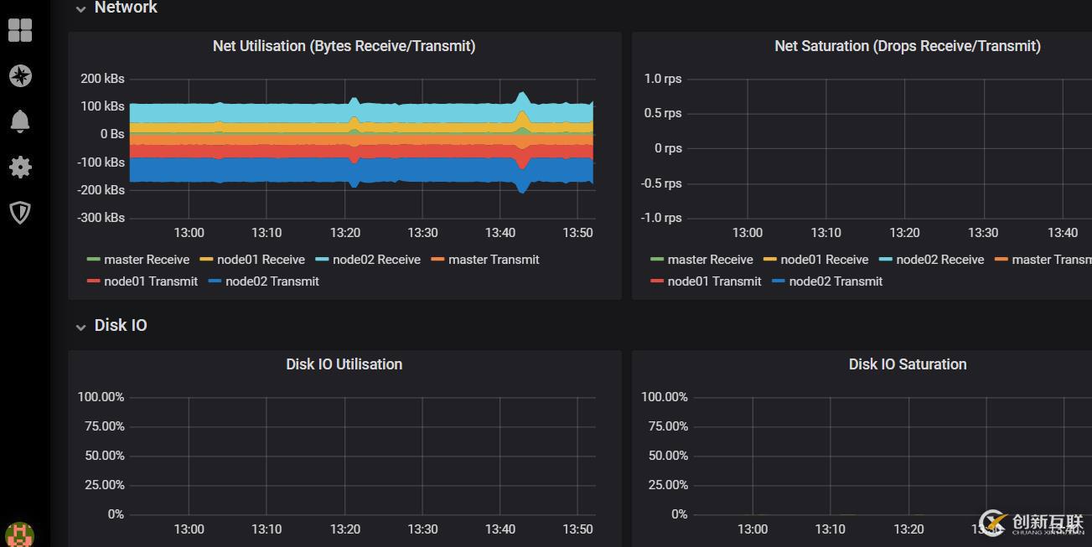The image size is (1092, 547).
Task: Open Disk IO Utilisation panel title menu
Action: tap(344, 364)
